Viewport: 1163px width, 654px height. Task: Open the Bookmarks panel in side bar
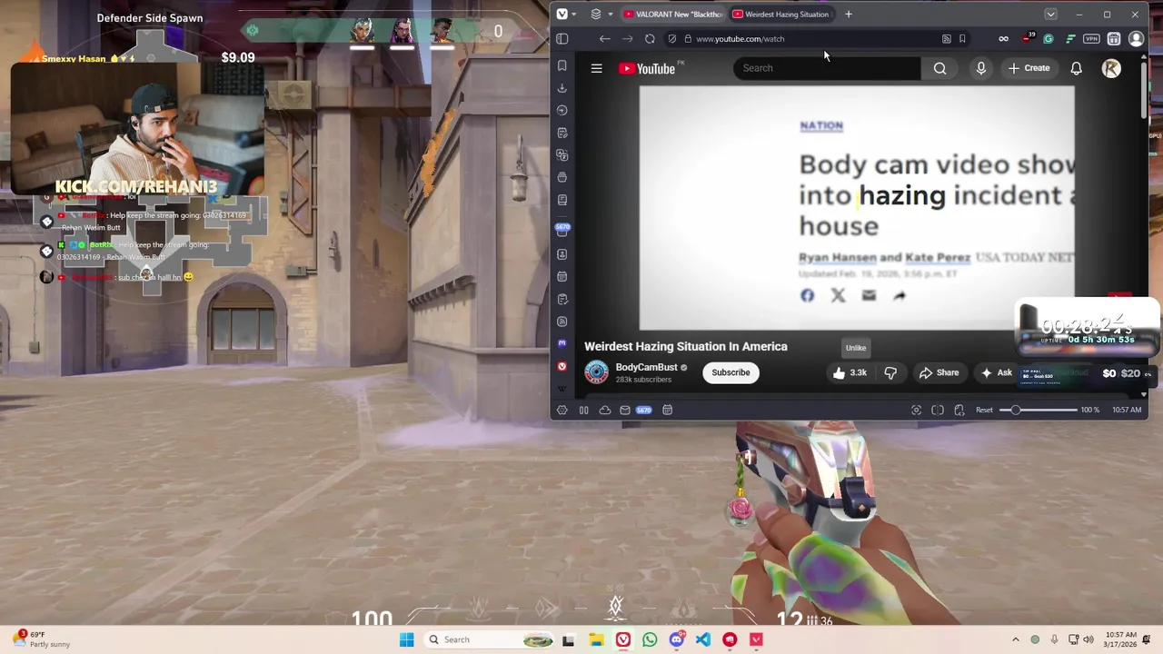[x=562, y=65]
